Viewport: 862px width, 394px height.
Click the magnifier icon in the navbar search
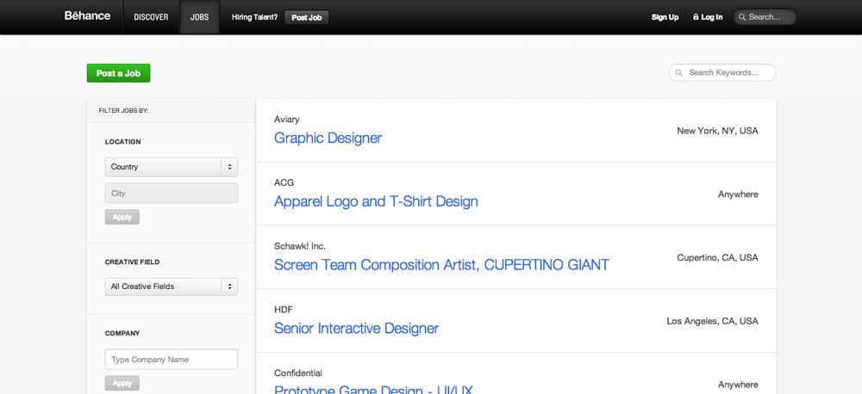[x=742, y=17]
